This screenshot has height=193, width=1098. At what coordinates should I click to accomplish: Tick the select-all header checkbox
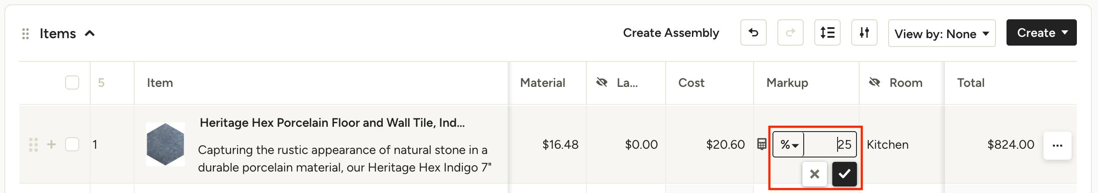72,82
